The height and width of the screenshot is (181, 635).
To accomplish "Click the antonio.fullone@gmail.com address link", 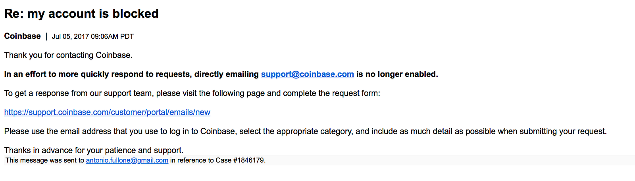I will (127, 160).
